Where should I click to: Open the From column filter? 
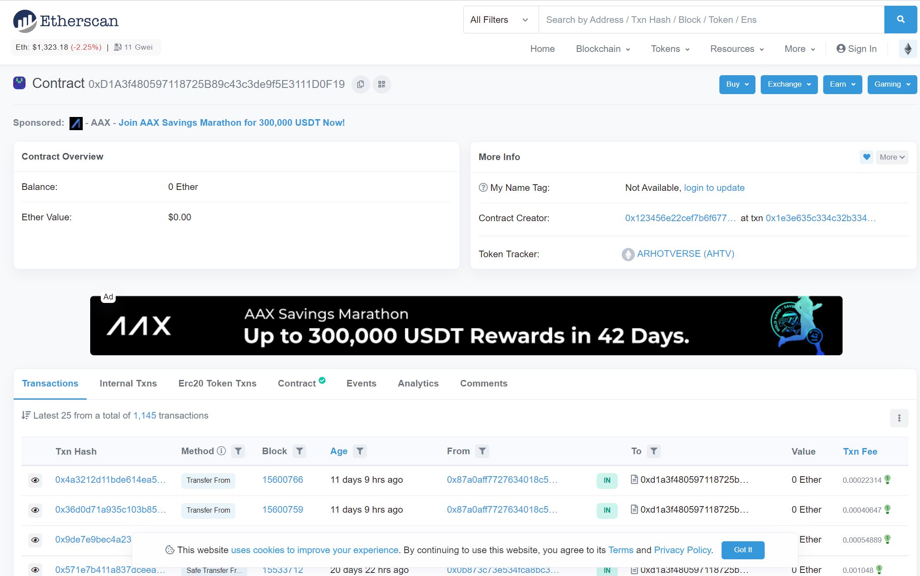(x=482, y=451)
